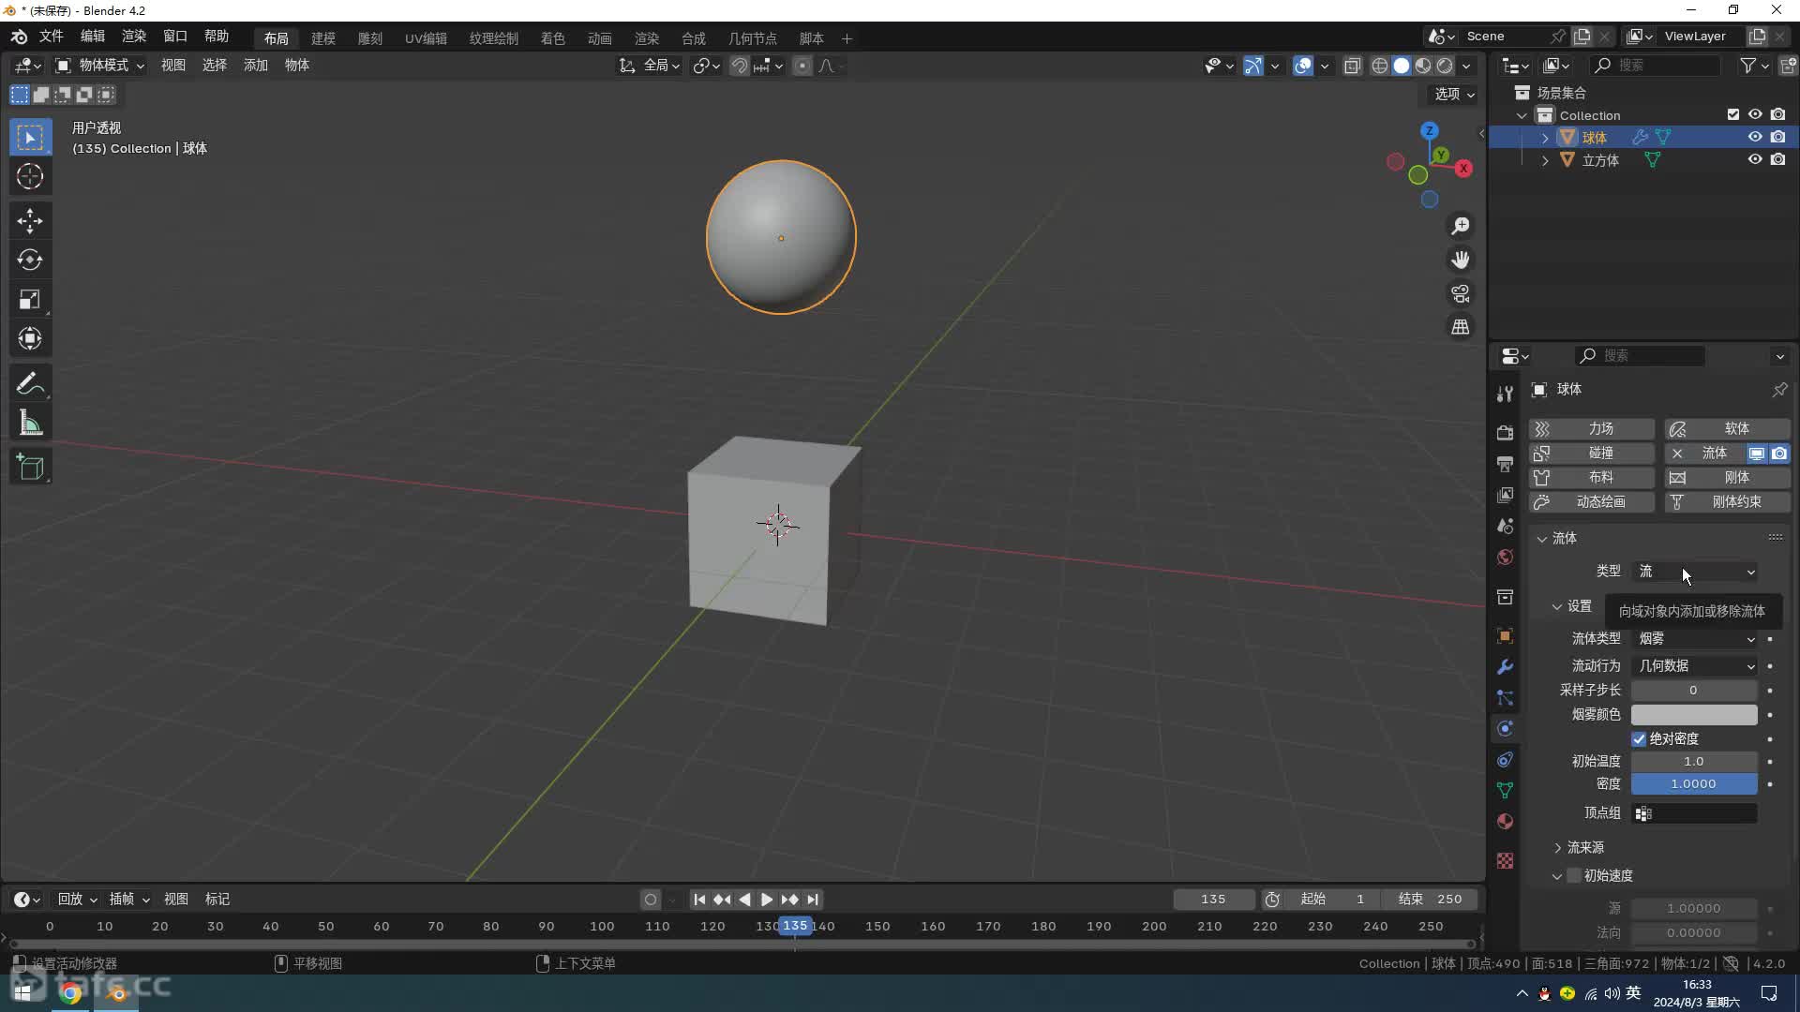Image resolution: width=1800 pixels, height=1012 pixels.
Task: Open the 物体模式 mode dropdown
Action: [99, 66]
